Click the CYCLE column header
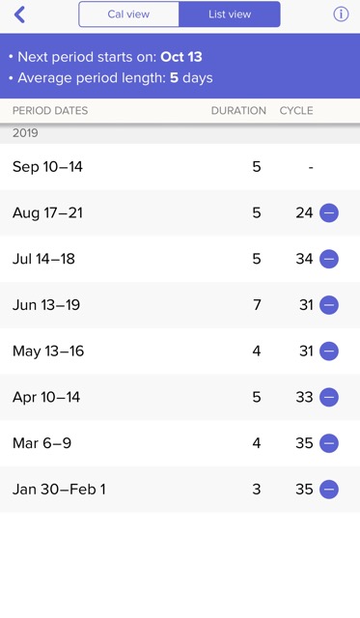This screenshot has height=618, width=360. (x=296, y=111)
